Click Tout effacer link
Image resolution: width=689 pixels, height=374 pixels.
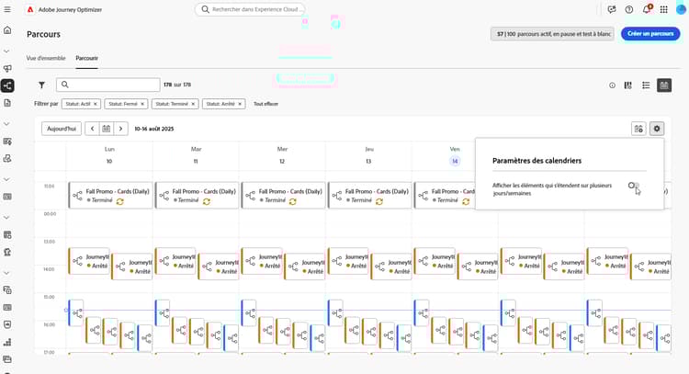(265, 104)
